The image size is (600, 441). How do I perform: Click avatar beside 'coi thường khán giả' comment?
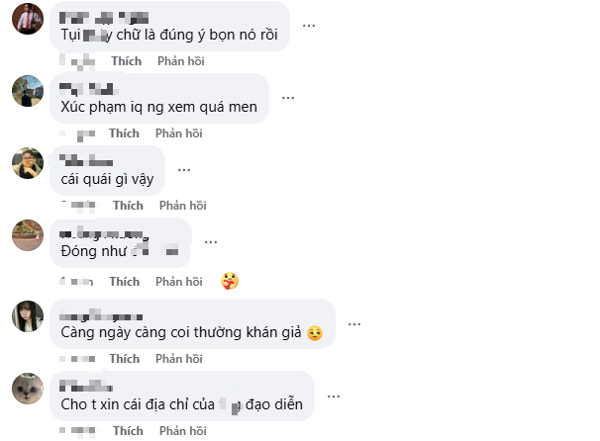[x=28, y=316]
